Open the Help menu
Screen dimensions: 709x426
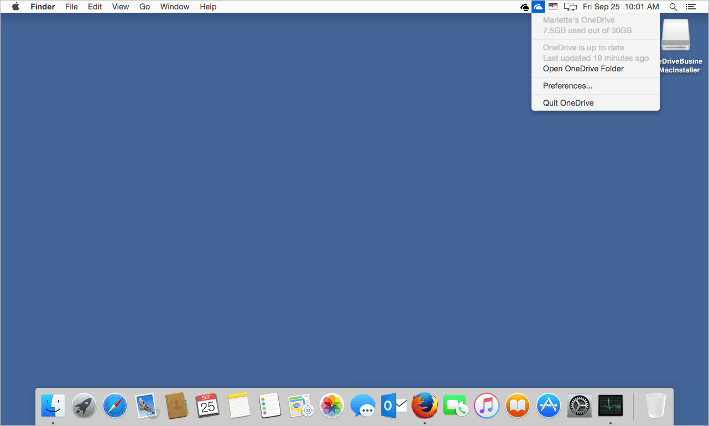[x=208, y=7]
